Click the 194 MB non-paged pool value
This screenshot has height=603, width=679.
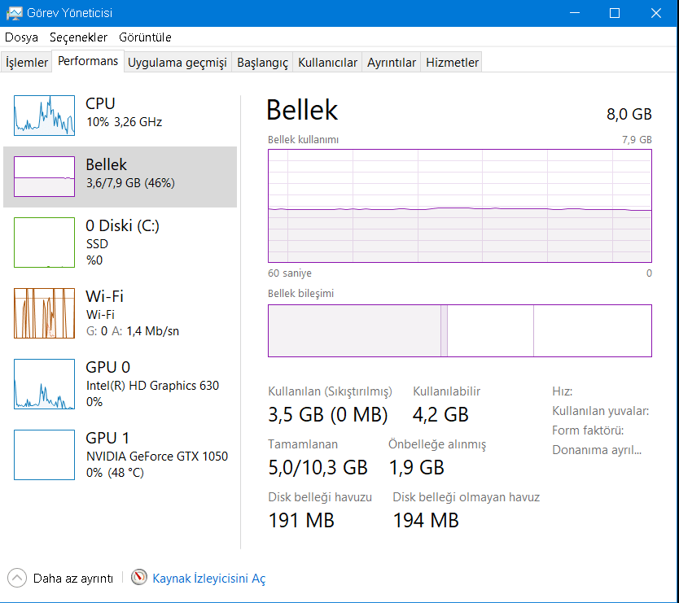coord(426,520)
